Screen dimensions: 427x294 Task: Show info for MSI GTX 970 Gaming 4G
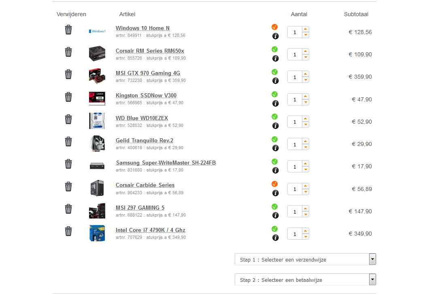tap(275, 81)
